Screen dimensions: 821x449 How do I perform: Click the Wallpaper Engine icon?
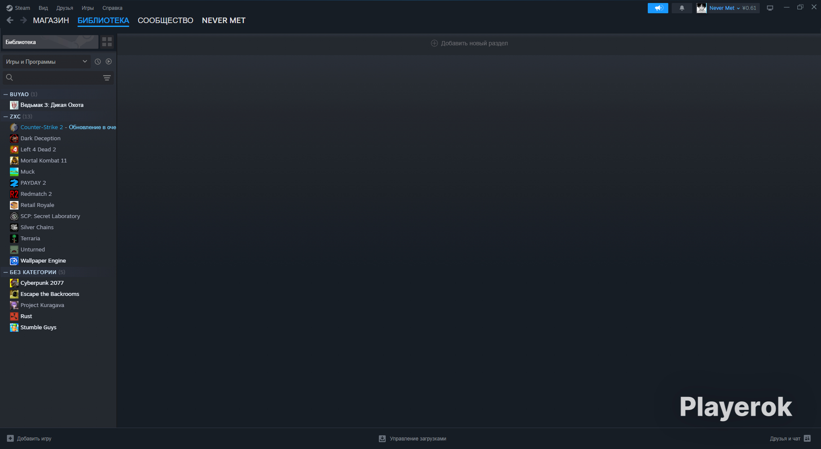click(x=14, y=260)
